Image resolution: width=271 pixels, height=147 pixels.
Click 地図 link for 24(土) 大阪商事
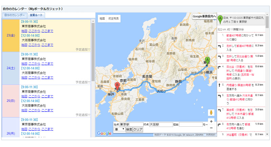pyautogui.click(x=24, y=78)
